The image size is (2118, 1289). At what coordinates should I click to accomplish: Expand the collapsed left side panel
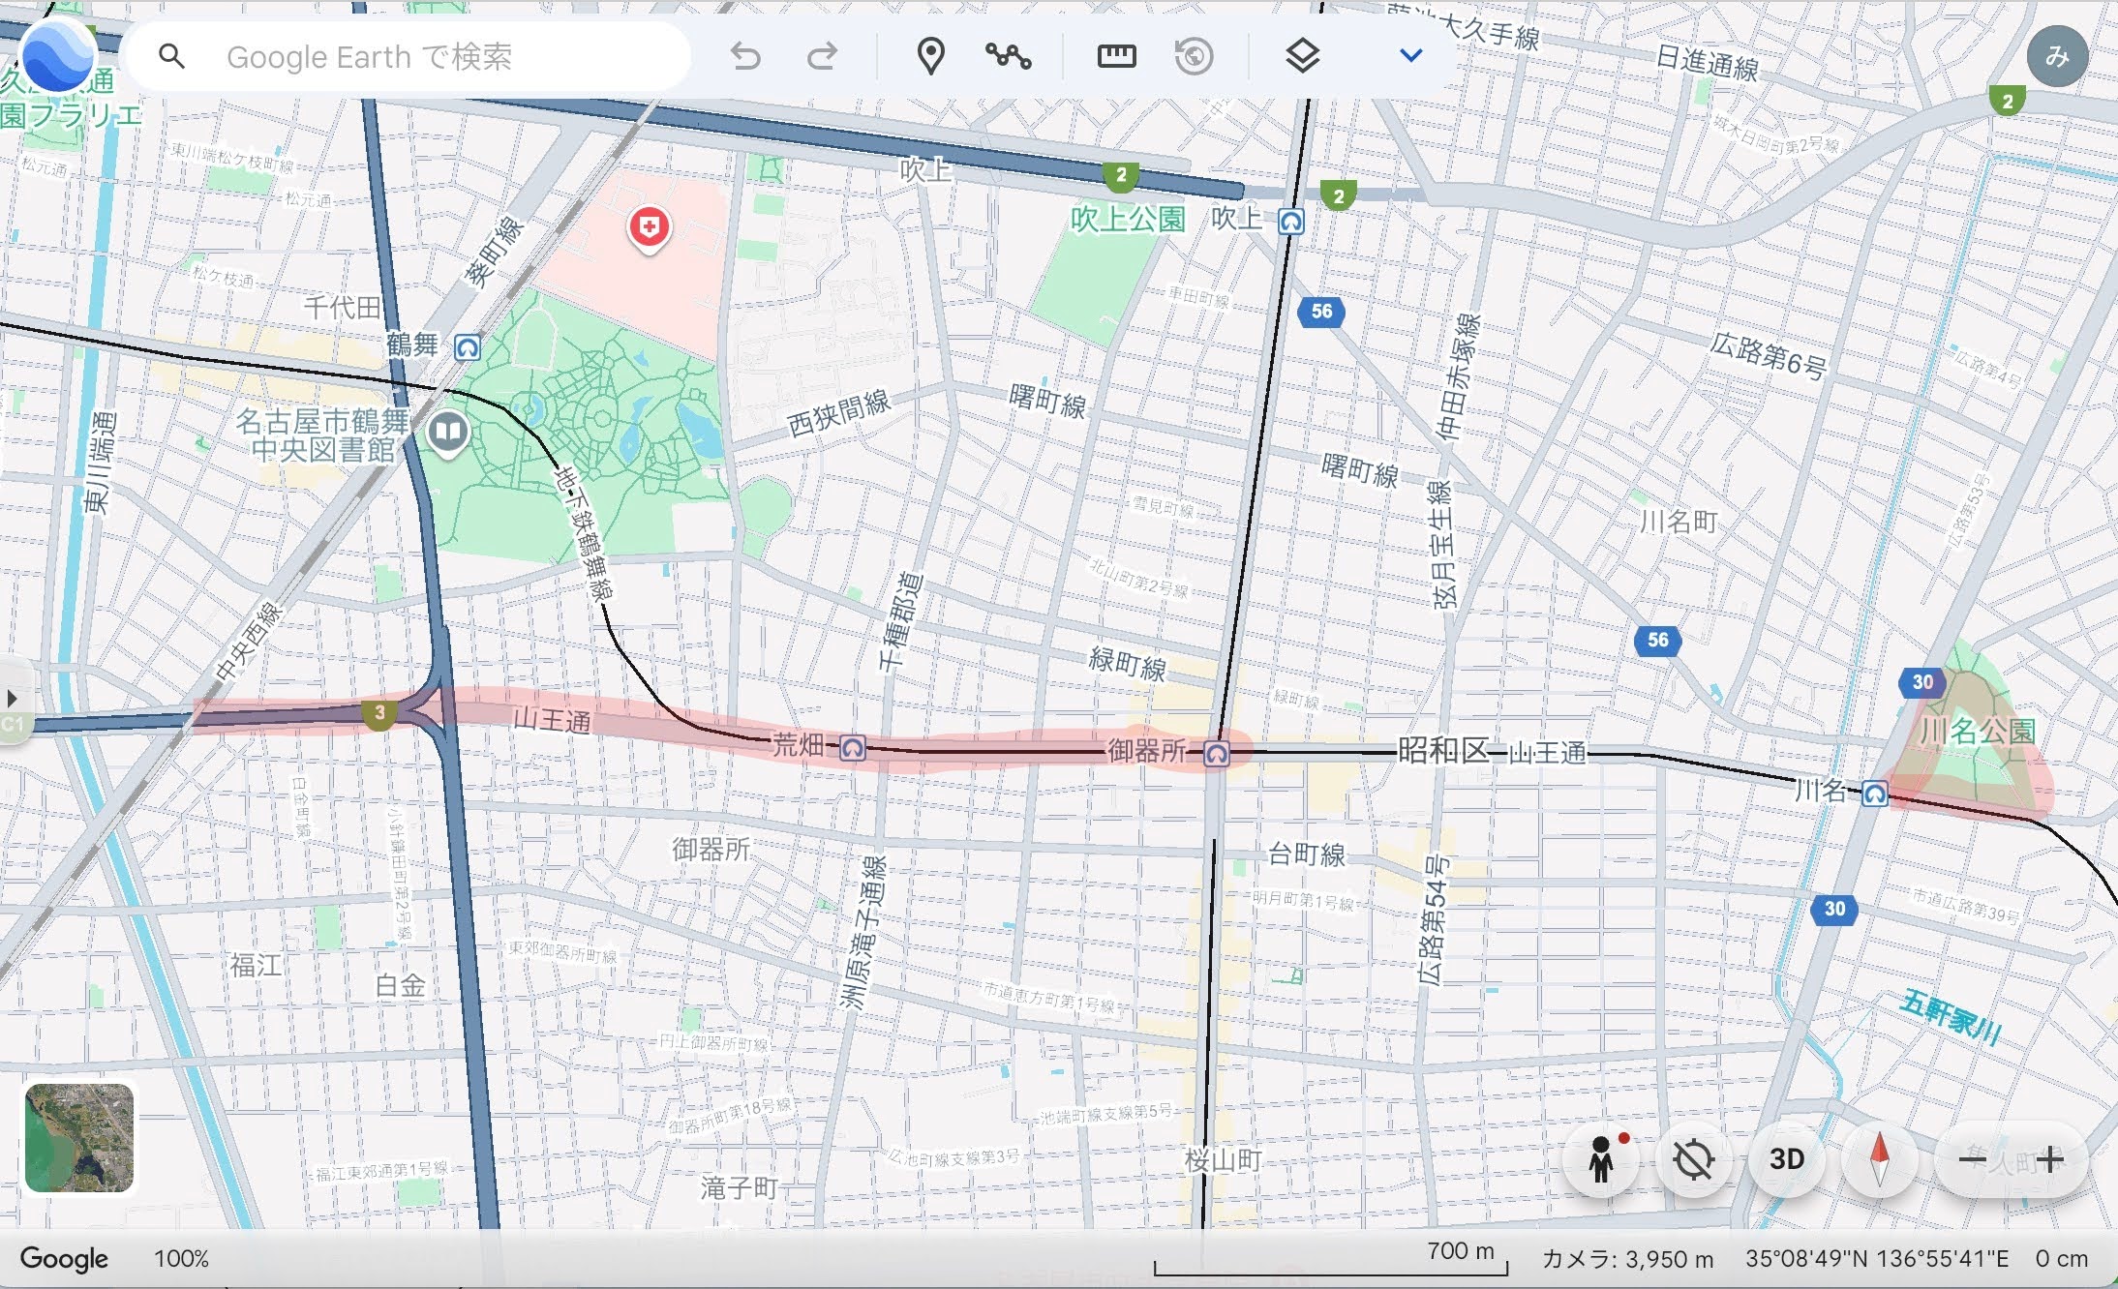(13, 698)
